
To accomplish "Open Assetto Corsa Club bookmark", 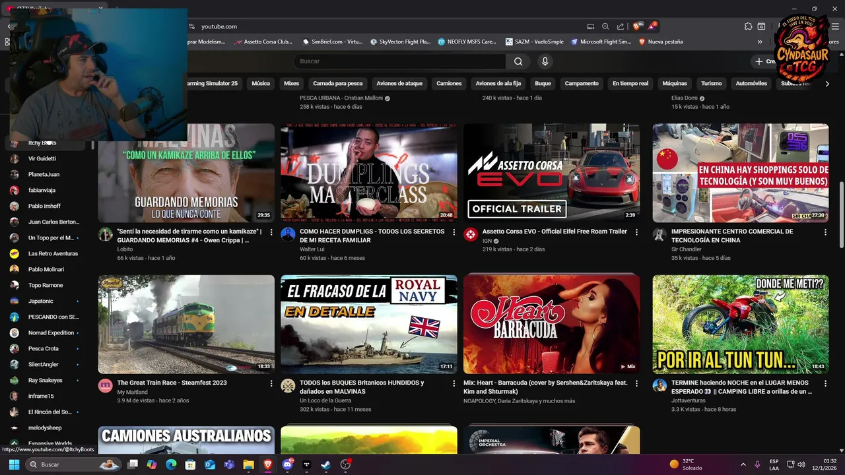I will 264,42.
